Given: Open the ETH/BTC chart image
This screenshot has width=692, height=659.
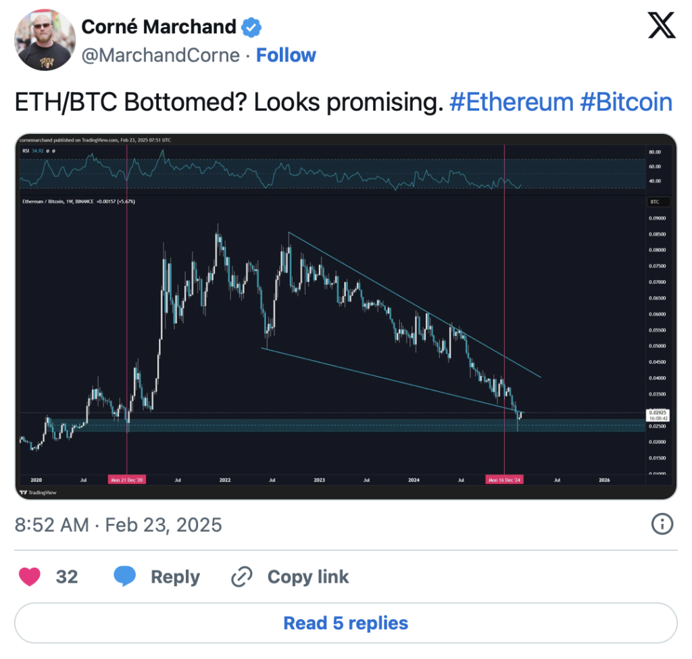Looking at the screenshot, I should point(346,316).
